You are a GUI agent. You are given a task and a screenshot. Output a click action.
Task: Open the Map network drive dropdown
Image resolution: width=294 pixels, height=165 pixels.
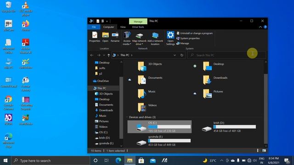tap(139, 38)
